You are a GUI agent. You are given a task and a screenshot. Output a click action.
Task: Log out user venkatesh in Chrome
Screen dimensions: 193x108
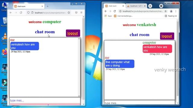pyautogui.click(x=167, y=36)
